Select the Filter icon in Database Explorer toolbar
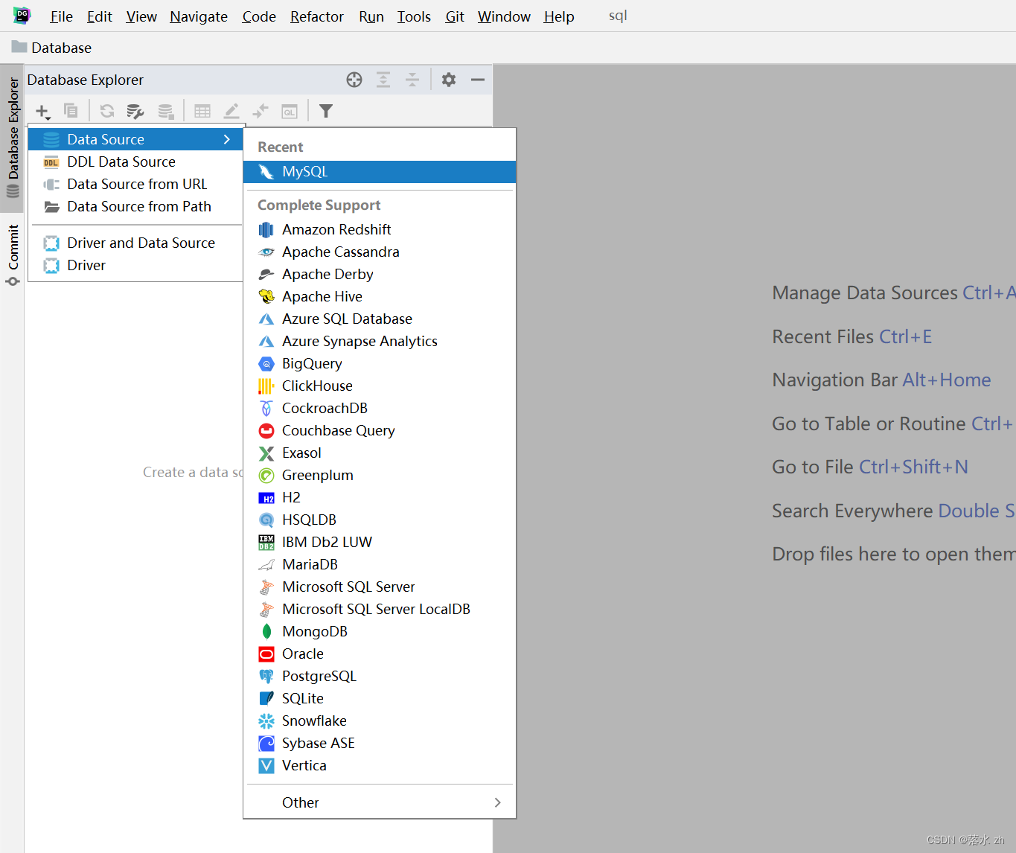This screenshot has height=853, width=1016. (325, 110)
